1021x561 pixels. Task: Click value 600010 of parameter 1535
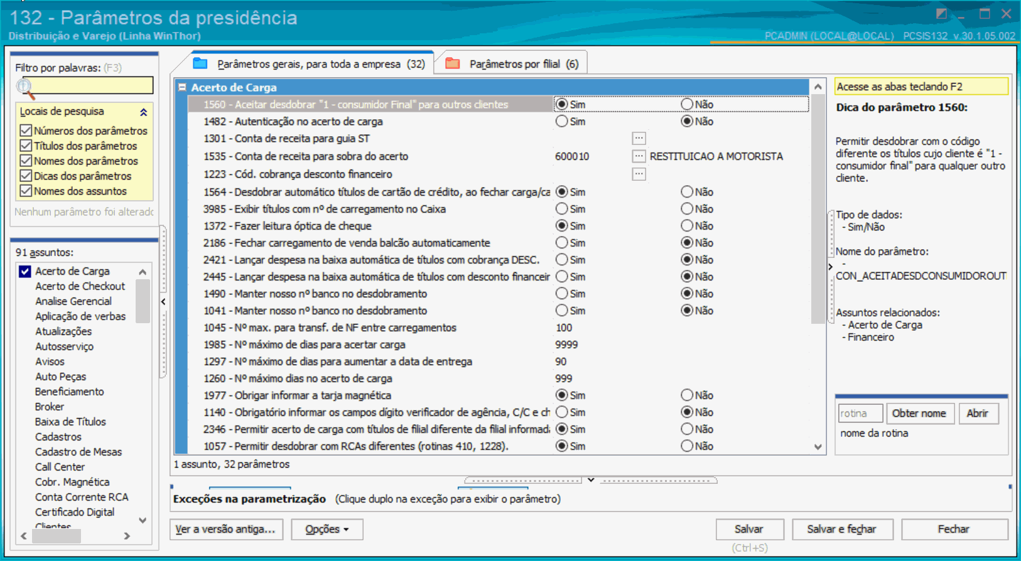coord(572,156)
